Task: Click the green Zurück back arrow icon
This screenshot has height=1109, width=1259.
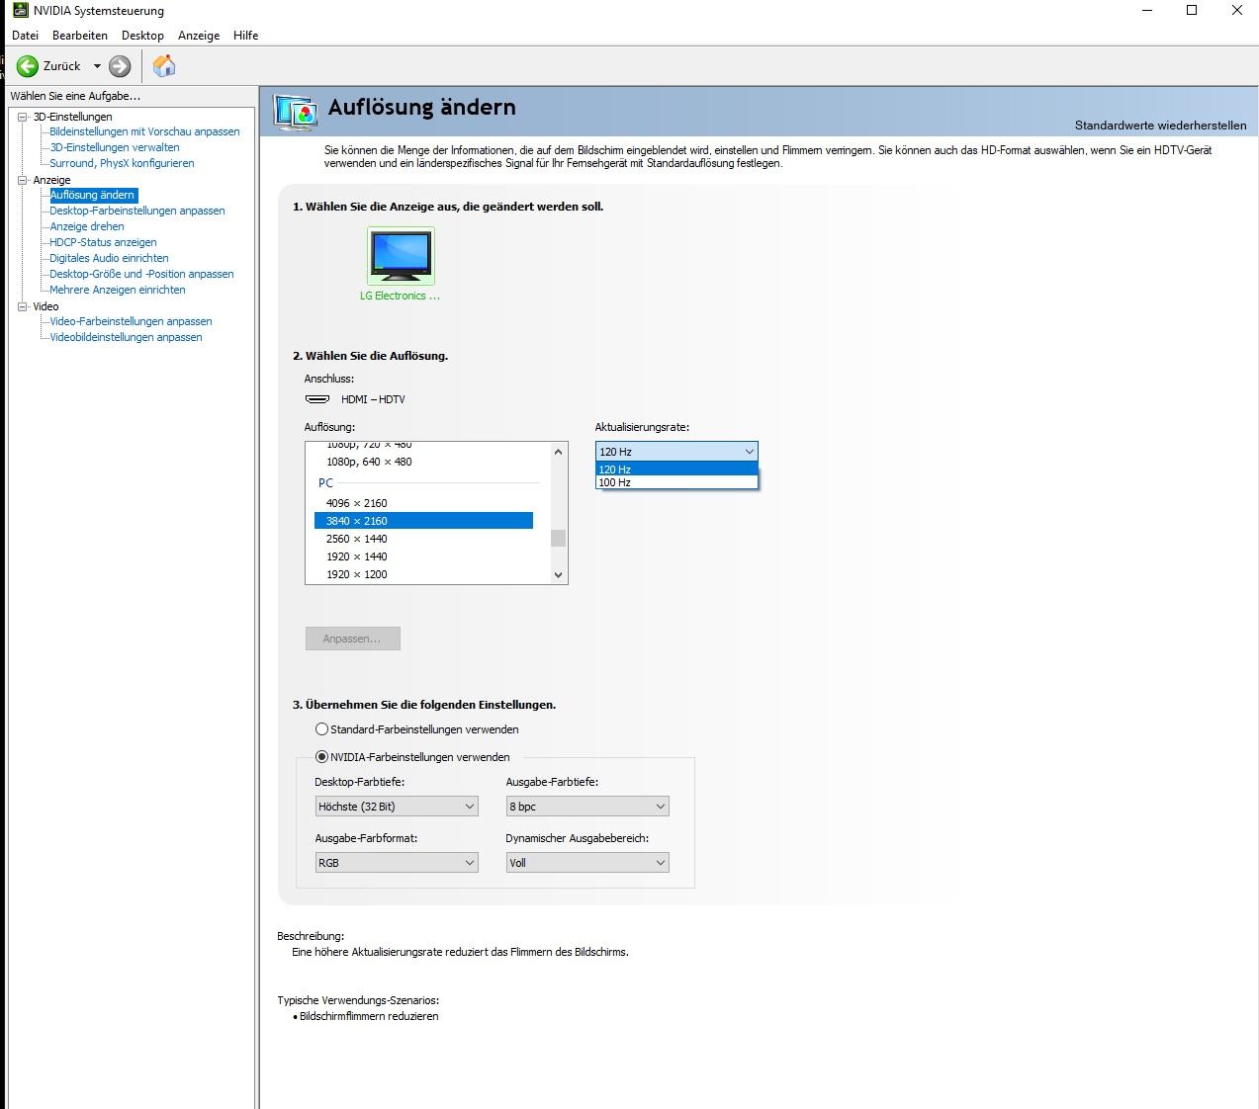Action: 28,66
